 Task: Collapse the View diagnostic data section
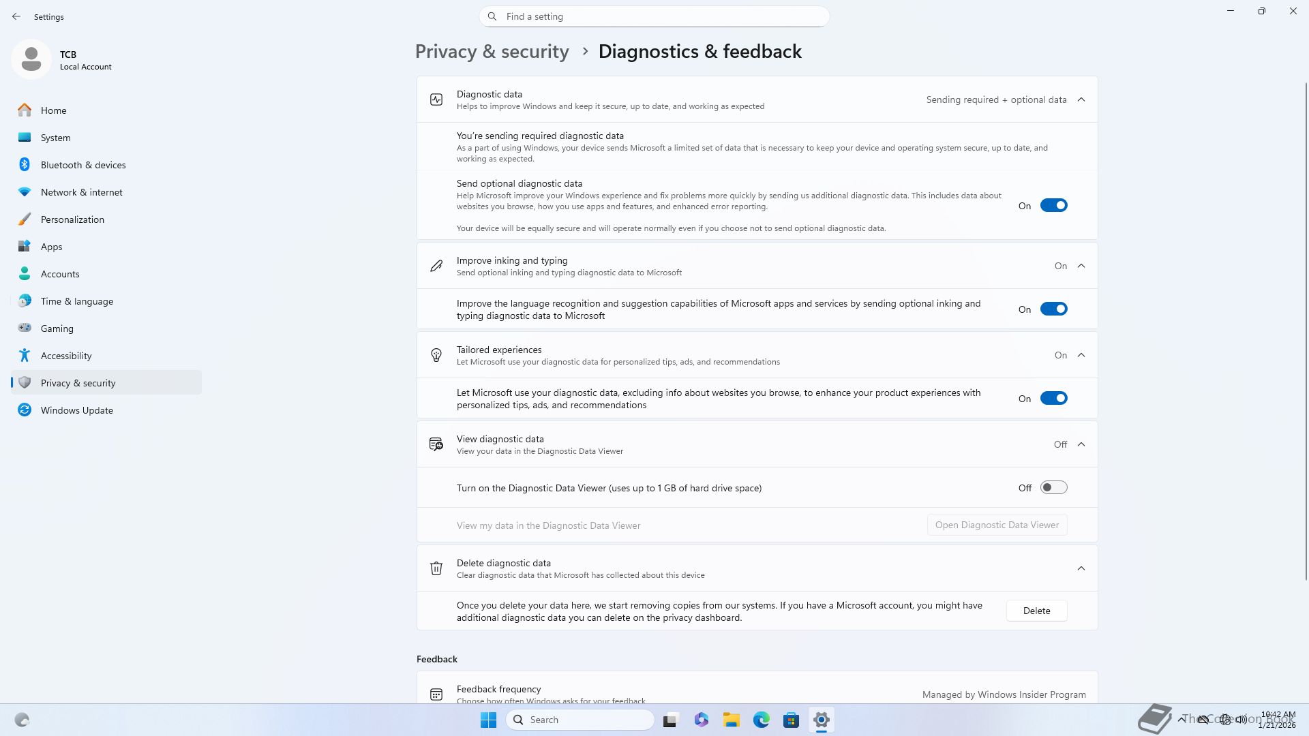pos(1081,444)
